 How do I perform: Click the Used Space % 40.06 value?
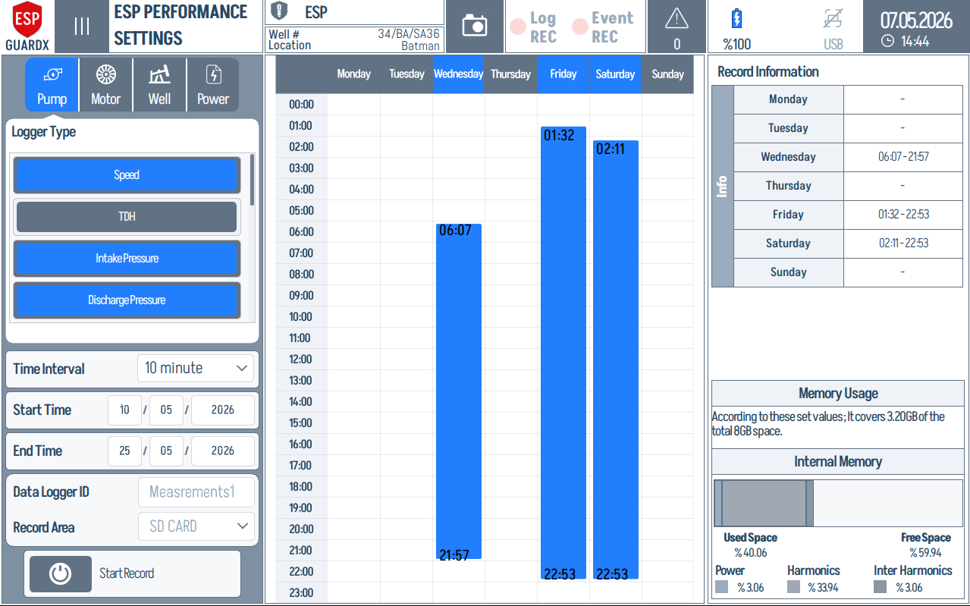click(x=750, y=553)
